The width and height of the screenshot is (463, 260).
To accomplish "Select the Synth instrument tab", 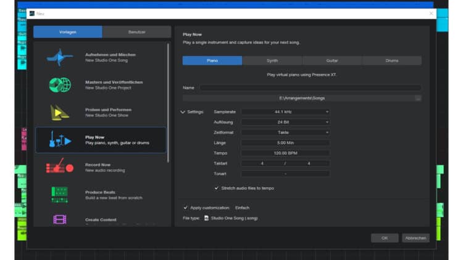I will click(x=272, y=60).
